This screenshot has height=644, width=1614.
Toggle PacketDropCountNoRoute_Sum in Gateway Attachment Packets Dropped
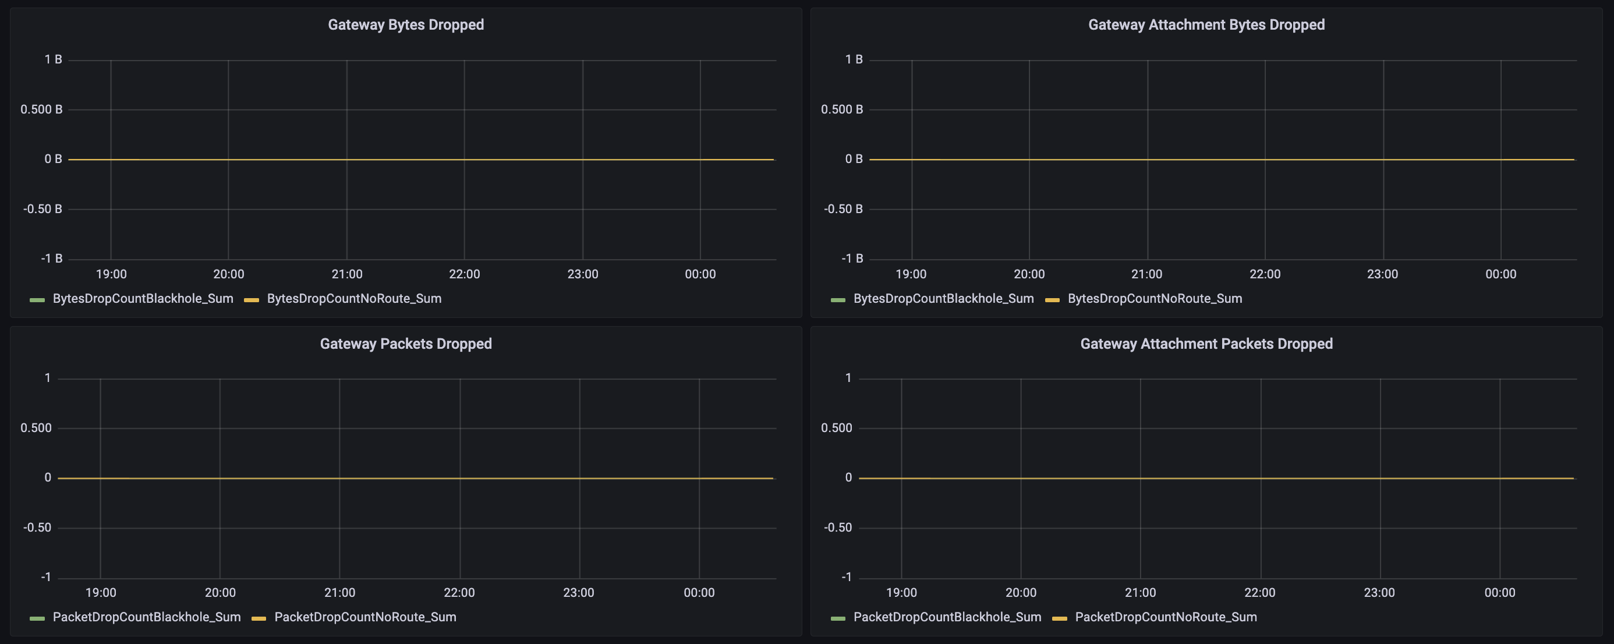[x=1166, y=617]
